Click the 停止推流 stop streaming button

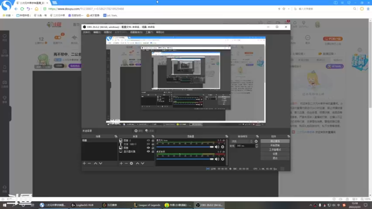[275, 141]
